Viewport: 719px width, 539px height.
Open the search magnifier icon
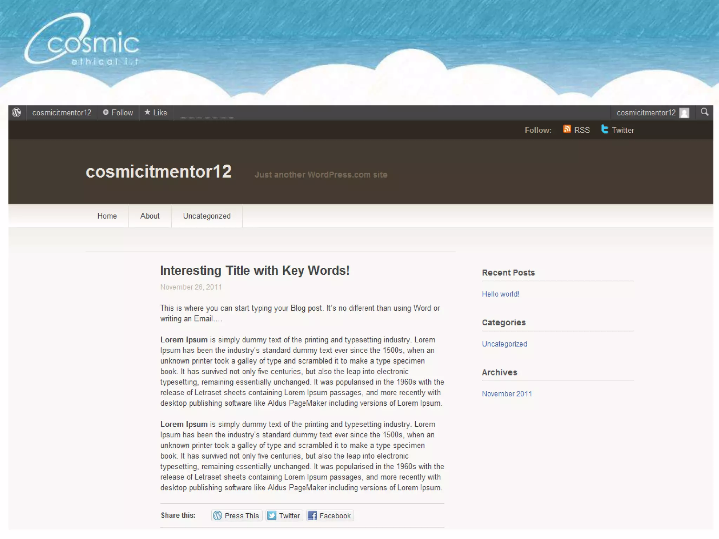click(704, 112)
